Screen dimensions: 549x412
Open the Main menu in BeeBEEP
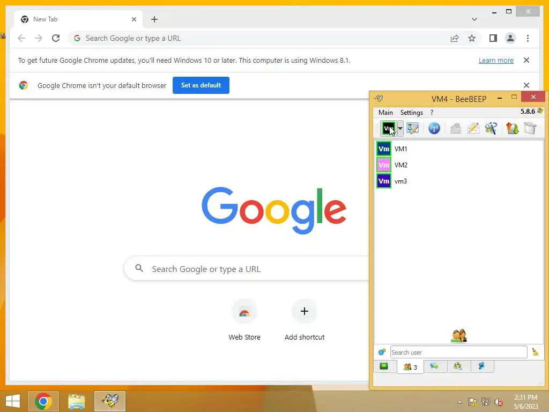click(385, 113)
